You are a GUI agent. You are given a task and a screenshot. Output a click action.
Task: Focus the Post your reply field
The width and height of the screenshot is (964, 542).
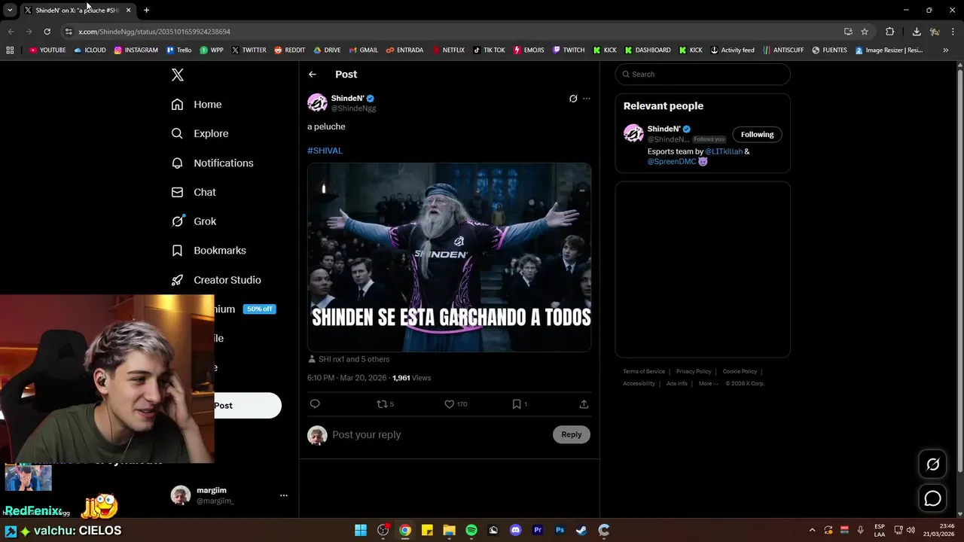(x=439, y=434)
